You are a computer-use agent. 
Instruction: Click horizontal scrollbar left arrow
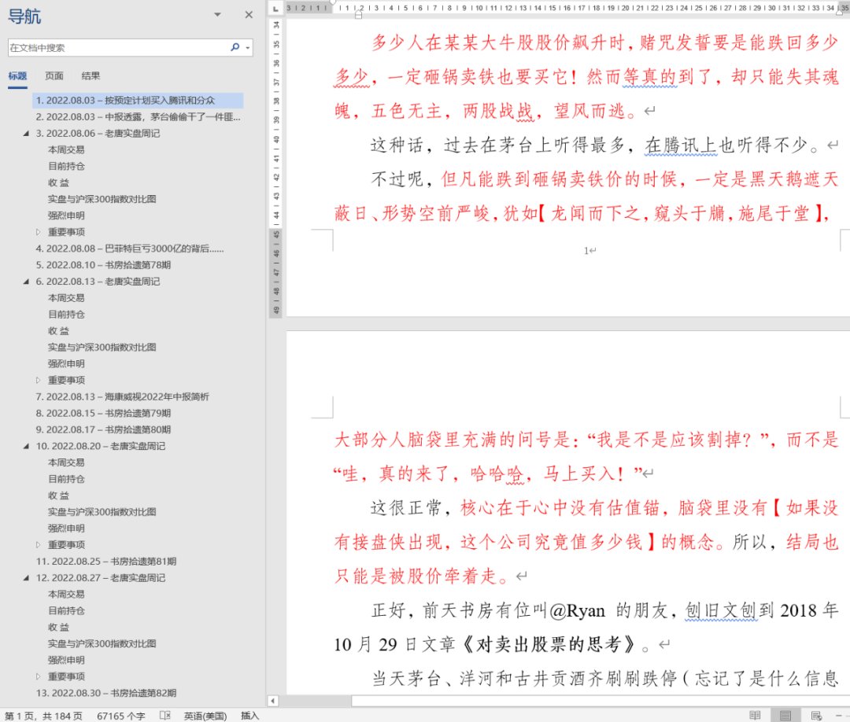coord(273,701)
